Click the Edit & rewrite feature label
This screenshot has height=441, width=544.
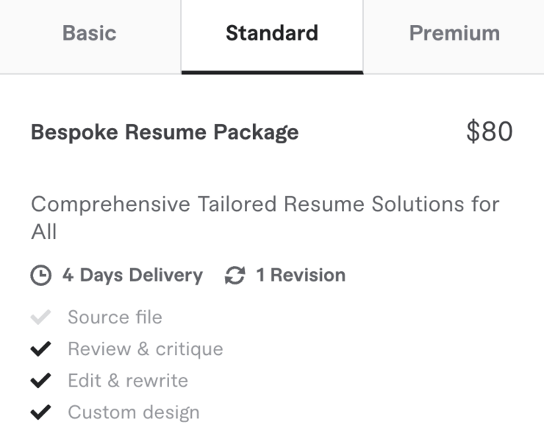(x=127, y=381)
